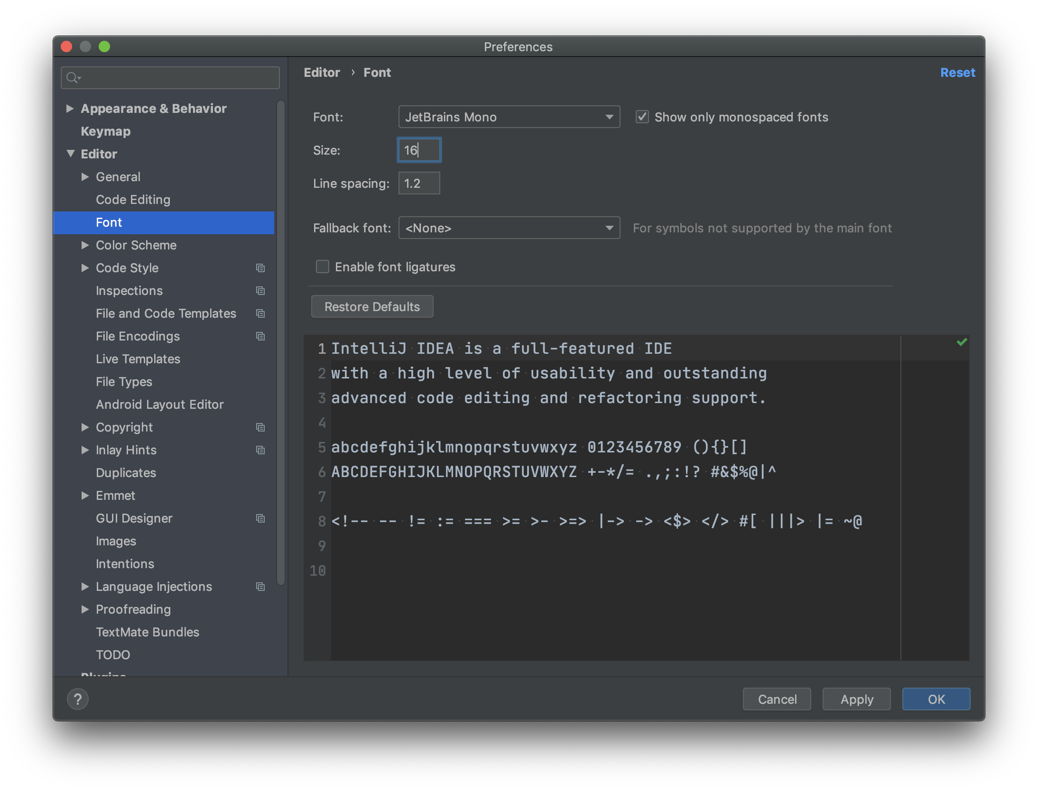Expand the General subtree
1038x791 pixels.
[85, 177]
